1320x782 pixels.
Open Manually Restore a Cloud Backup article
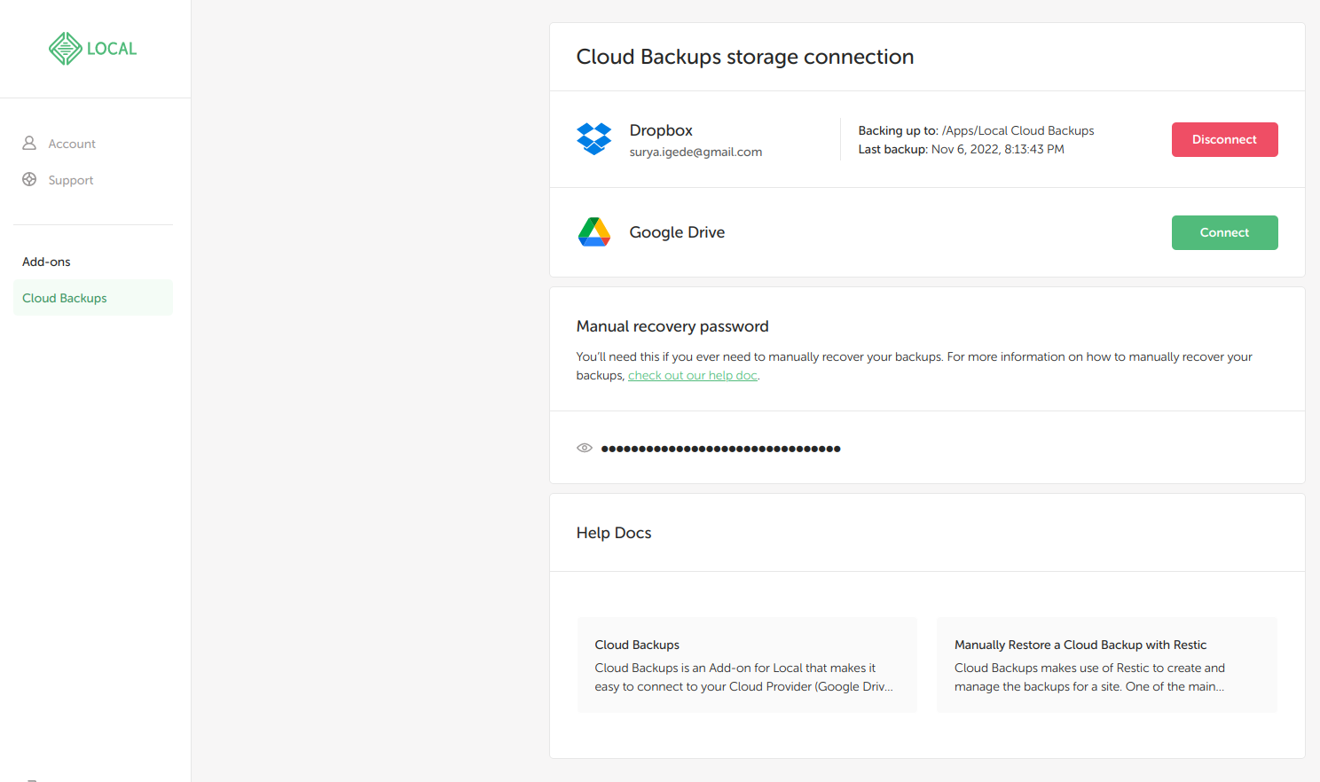(x=1106, y=665)
